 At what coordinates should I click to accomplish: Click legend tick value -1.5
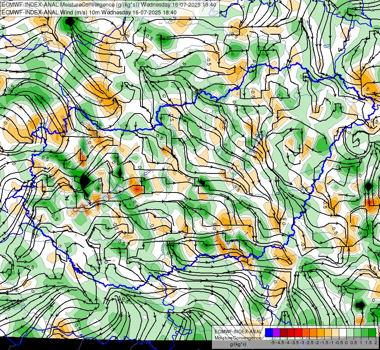[324, 343]
